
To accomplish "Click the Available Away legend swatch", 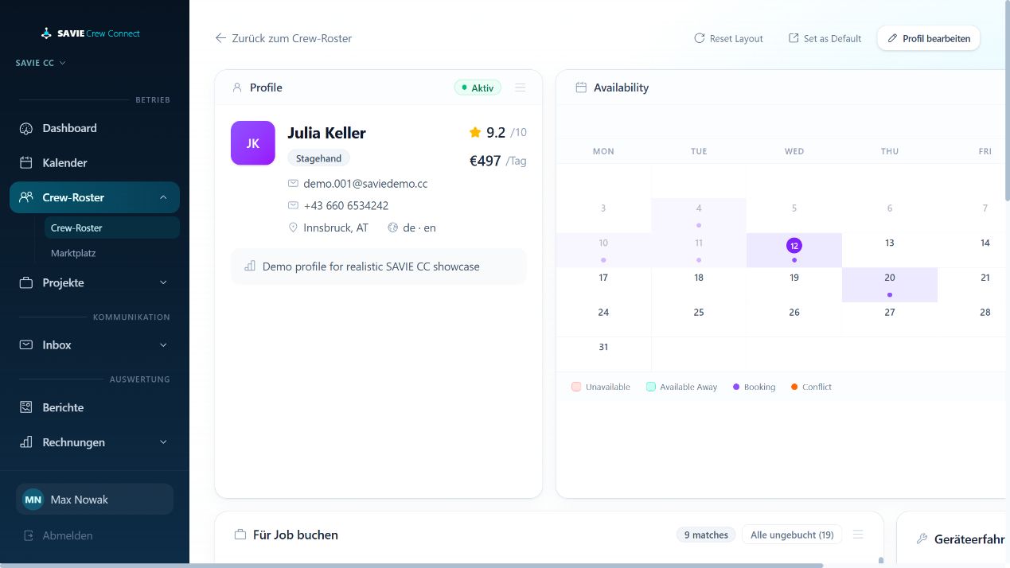I will (x=651, y=387).
